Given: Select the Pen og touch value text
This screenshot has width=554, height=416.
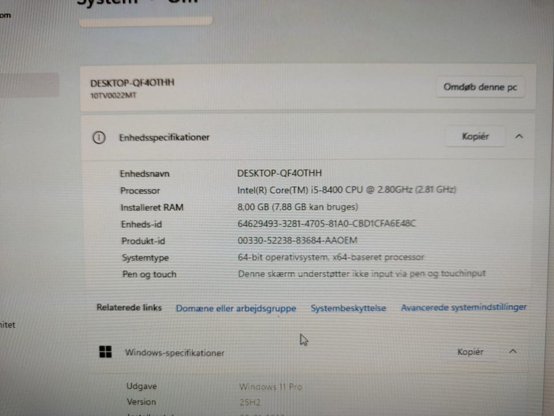Looking at the screenshot, I should pos(362,273).
